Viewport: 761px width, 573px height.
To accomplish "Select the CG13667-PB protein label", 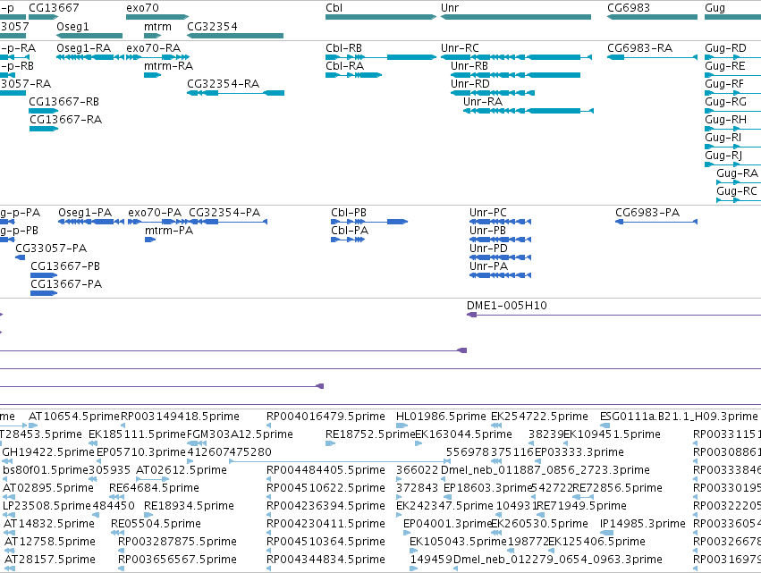I will (x=65, y=266).
